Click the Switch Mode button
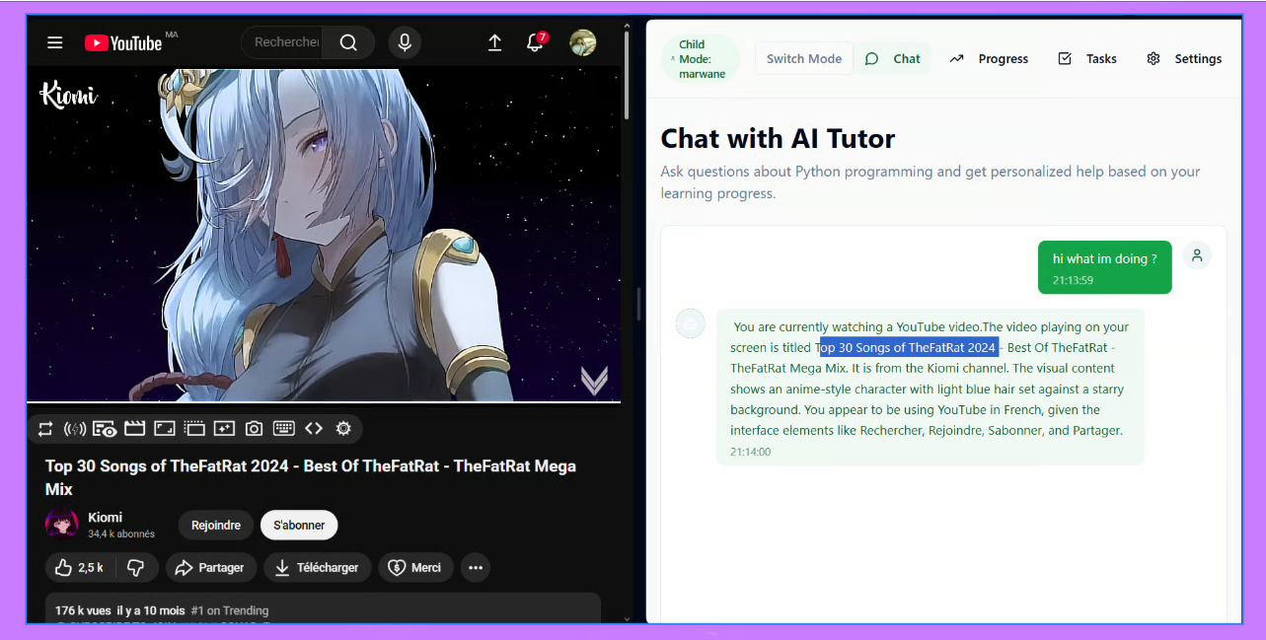Image resolution: width=1266 pixels, height=640 pixels. 804,58
